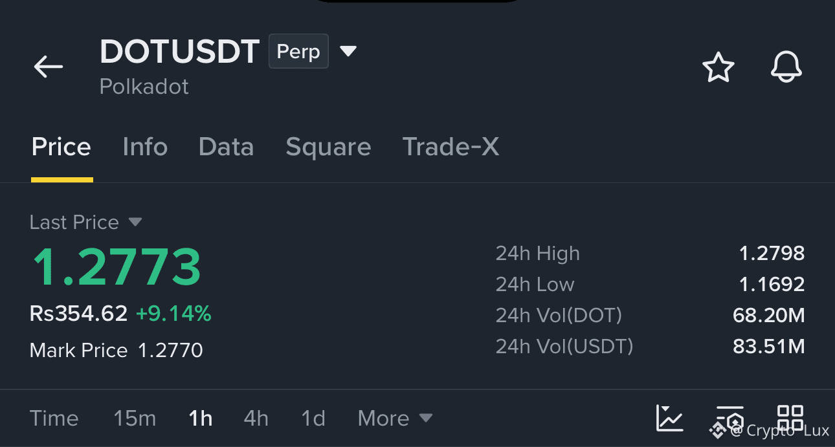Expand the trading pair selector arrow
Image resolution: width=835 pixels, height=447 pixels.
click(349, 51)
